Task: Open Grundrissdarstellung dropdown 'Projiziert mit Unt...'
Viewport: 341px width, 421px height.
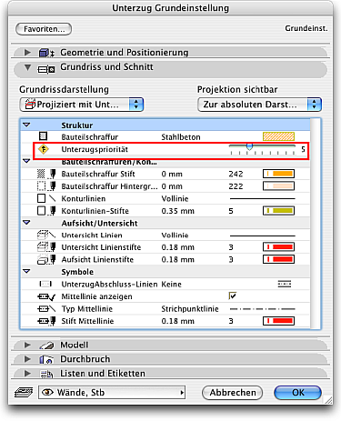Action: tap(81, 105)
